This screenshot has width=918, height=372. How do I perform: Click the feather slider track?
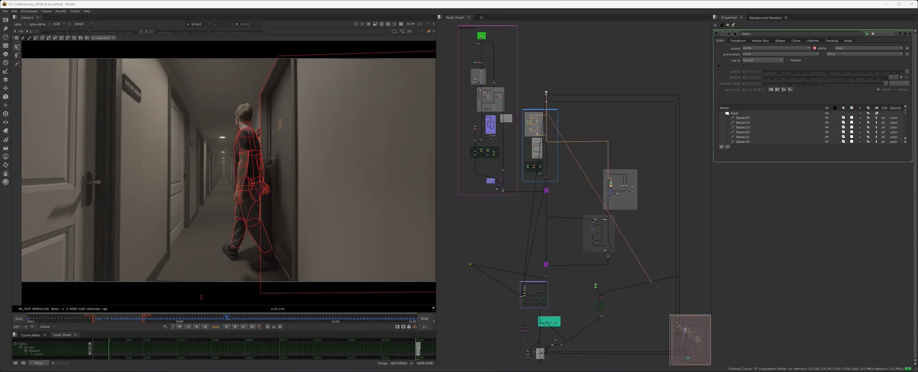pyautogui.click(x=825, y=77)
